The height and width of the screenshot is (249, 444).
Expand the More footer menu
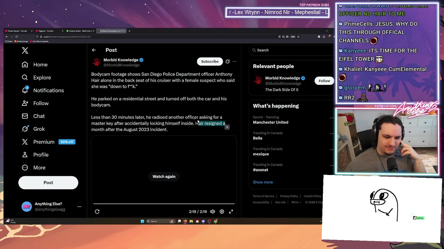coord(296,202)
